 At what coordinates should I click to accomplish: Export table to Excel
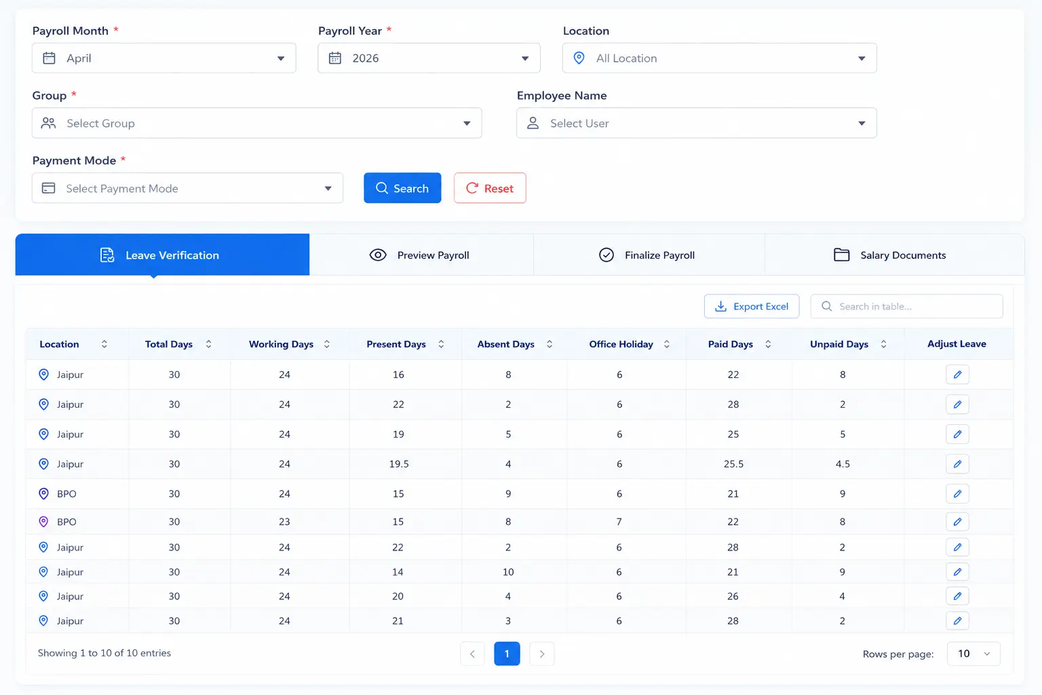[x=752, y=307]
